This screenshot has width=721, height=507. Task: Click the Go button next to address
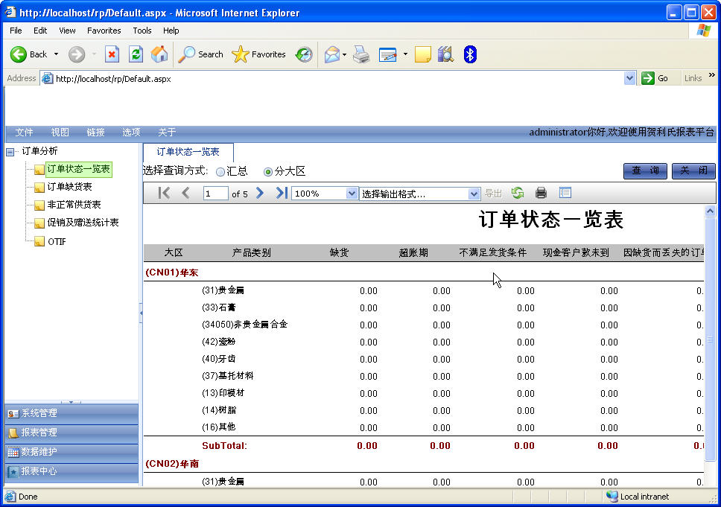coord(654,78)
